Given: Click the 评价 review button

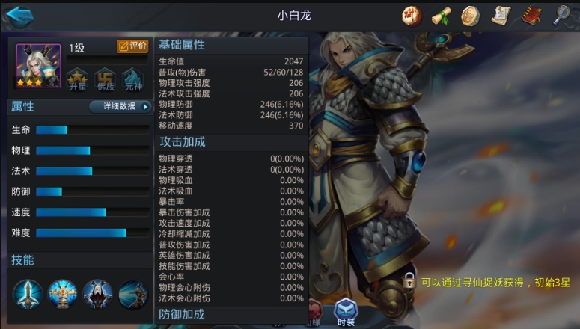Looking at the screenshot, I should (x=132, y=46).
